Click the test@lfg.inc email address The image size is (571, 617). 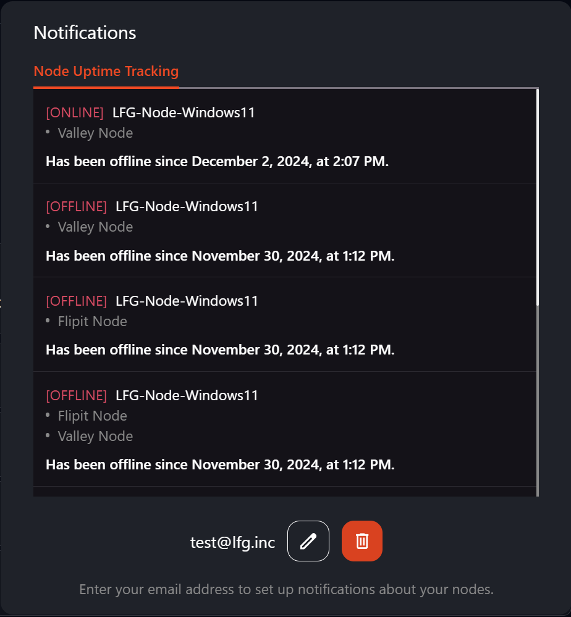(x=233, y=543)
